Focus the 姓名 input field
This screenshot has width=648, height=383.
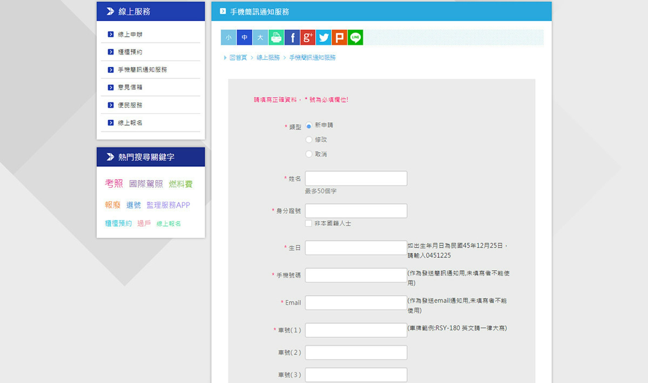[x=356, y=178]
